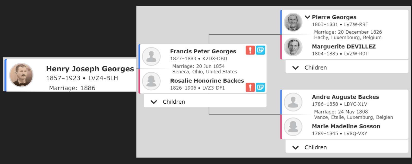The width and height of the screenshot is (412, 164).
Task: Expand Children under Pierre and Marguerite
Action: point(347,68)
